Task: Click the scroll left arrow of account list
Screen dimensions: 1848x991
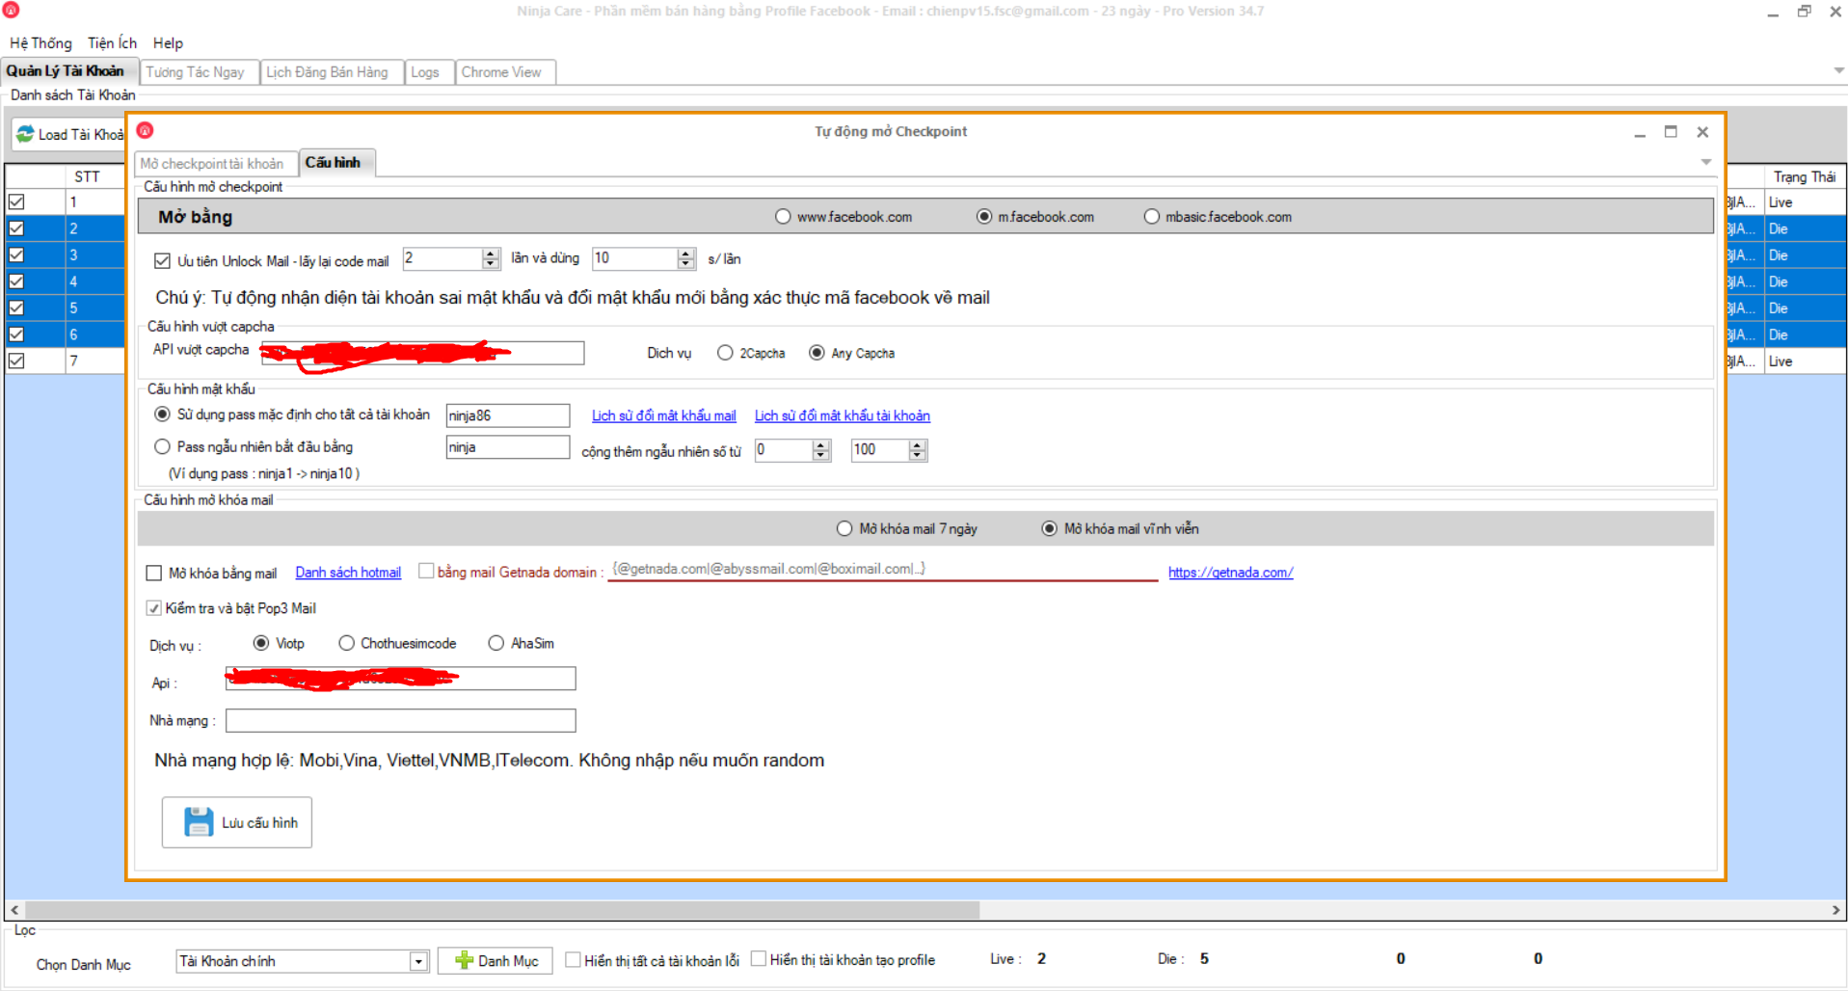Action: pos(14,910)
